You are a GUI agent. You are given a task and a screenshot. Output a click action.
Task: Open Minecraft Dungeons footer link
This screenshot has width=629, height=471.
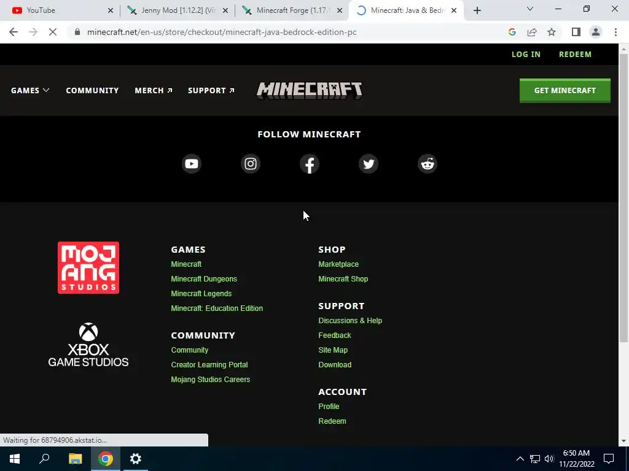pyautogui.click(x=204, y=279)
